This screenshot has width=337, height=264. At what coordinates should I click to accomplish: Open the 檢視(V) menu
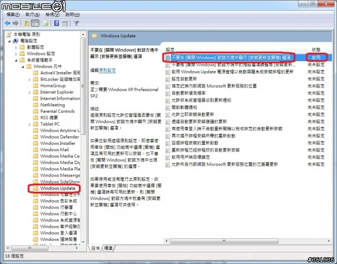pyautogui.click(x=53, y=14)
